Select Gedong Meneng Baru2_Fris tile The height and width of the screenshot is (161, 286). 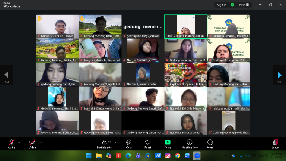click(229, 51)
